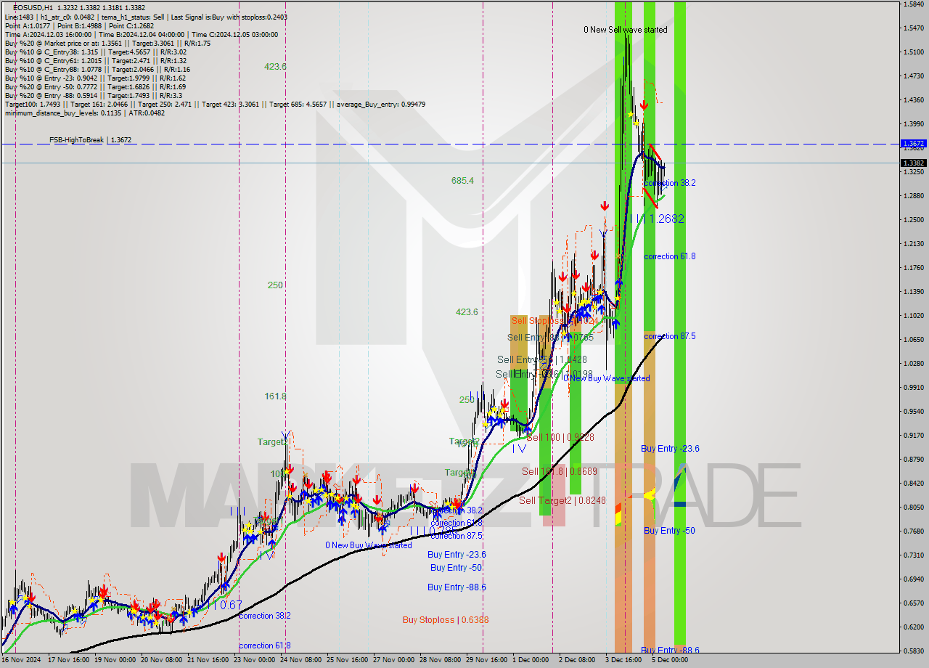Image resolution: width=929 pixels, height=668 pixels.
Task: Click the 'Target100: 1.7493' targets summary line
Action: 215,104
